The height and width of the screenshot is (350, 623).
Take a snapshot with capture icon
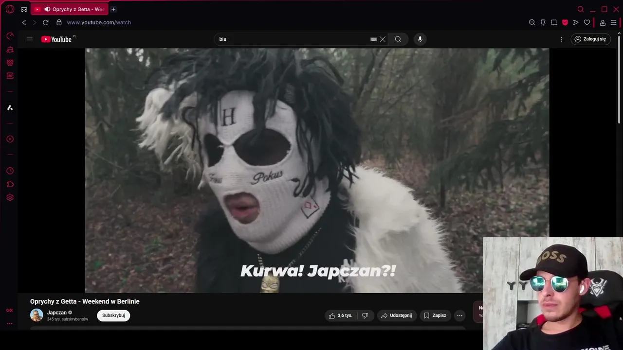(554, 22)
